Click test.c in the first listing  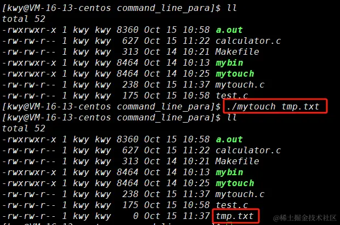coord(232,96)
